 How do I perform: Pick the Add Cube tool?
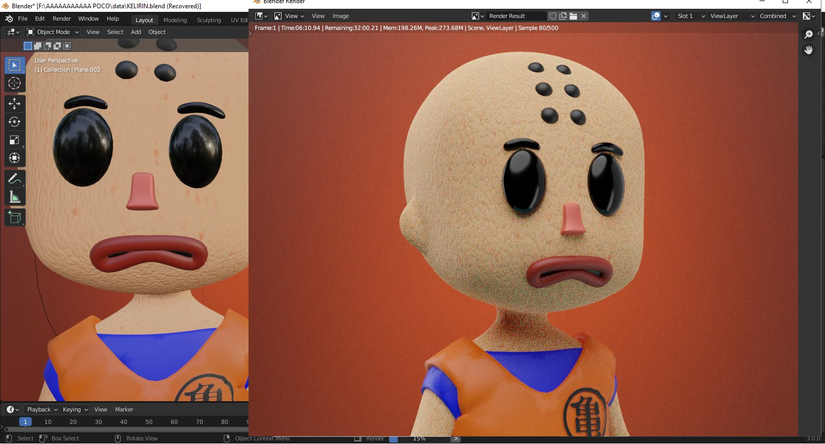click(14, 218)
